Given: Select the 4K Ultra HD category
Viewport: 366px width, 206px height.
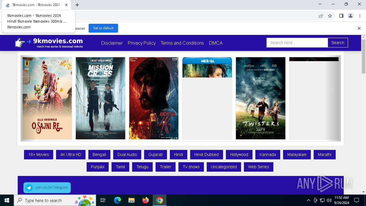Looking at the screenshot, I should point(71,154).
